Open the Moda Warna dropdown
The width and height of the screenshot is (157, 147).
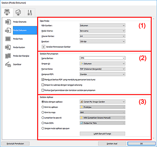click(102, 31)
